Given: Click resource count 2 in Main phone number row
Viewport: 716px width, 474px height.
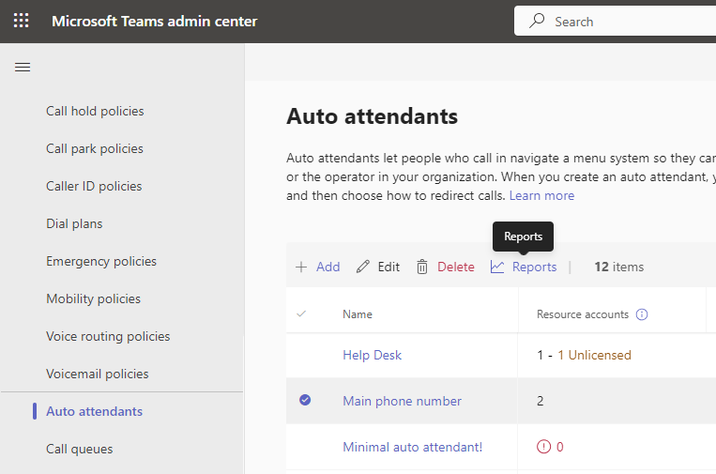Looking at the screenshot, I should tap(541, 401).
